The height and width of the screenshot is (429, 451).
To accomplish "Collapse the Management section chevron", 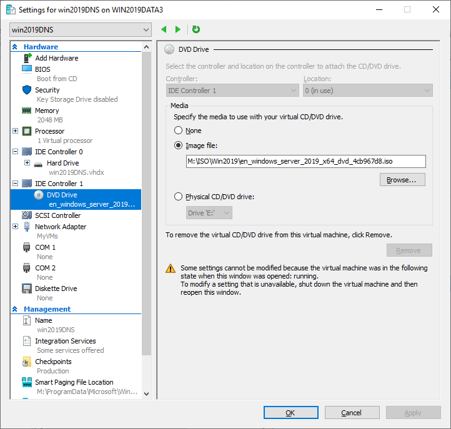I will point(15,309).
